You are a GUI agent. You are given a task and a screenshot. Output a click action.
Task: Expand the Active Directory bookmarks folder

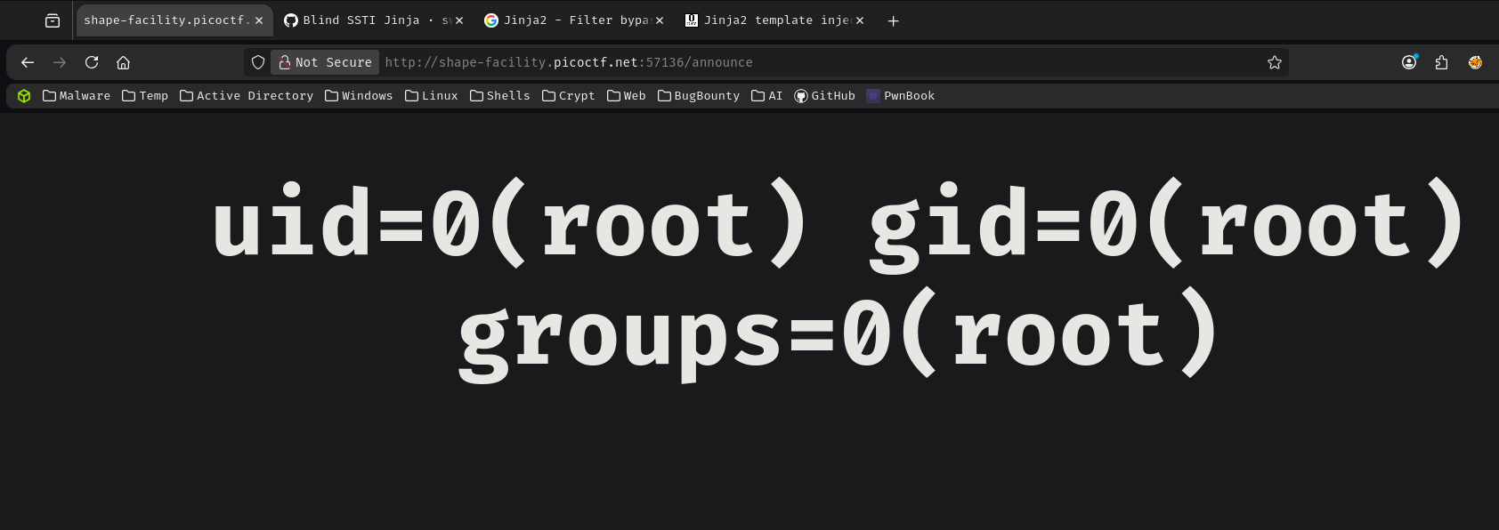pyautogui.click(x=247, y=96)
